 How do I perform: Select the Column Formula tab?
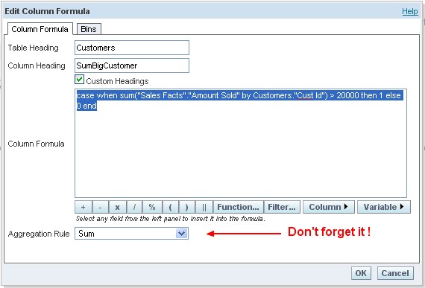click(x=40, y=29)
